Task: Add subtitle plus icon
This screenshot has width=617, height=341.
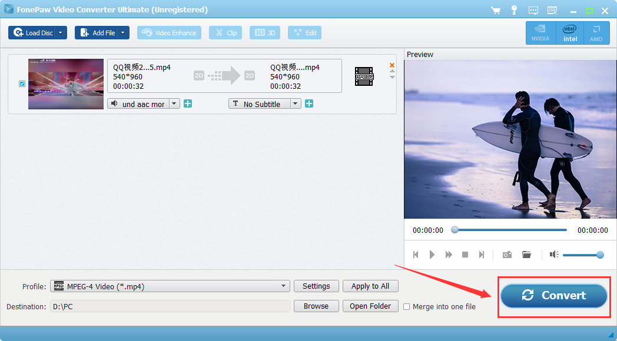Action: (x=309, y=104)
